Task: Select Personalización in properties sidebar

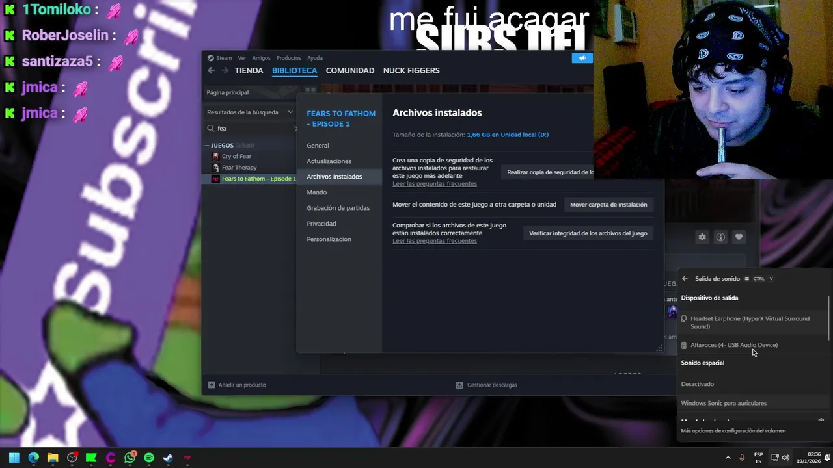Action: pyautogui.click(x=339, y=239)
